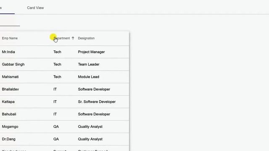Click IT department in Bahubali row
Screen dimensions: 269x151
click(x=55, y=114)
